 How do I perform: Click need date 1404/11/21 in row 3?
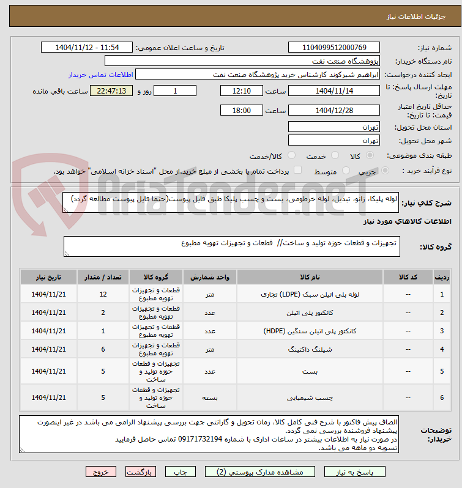pos(48,331)
